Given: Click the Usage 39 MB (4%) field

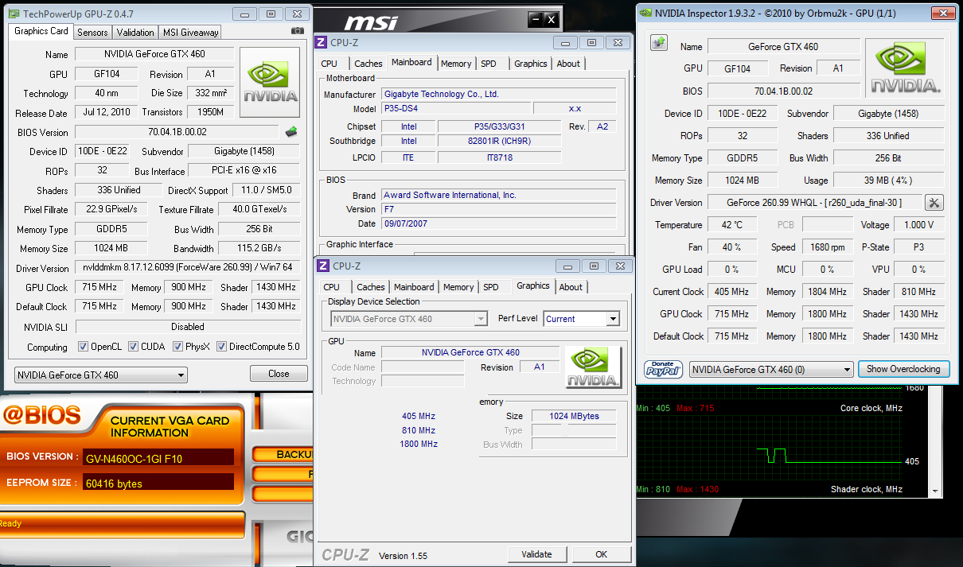Looking at the screenshot, I should point(888,181).
